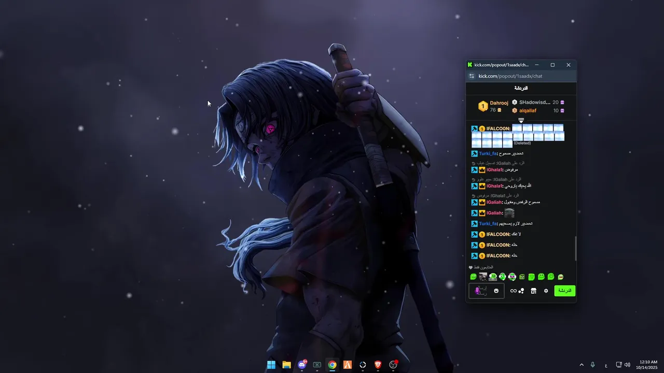Image resolution: width=664 pixels, height=373 pixels.
Task: Collapse the gift leaderboard arrow
Action: pyautogui.click(x=521, y=120)
